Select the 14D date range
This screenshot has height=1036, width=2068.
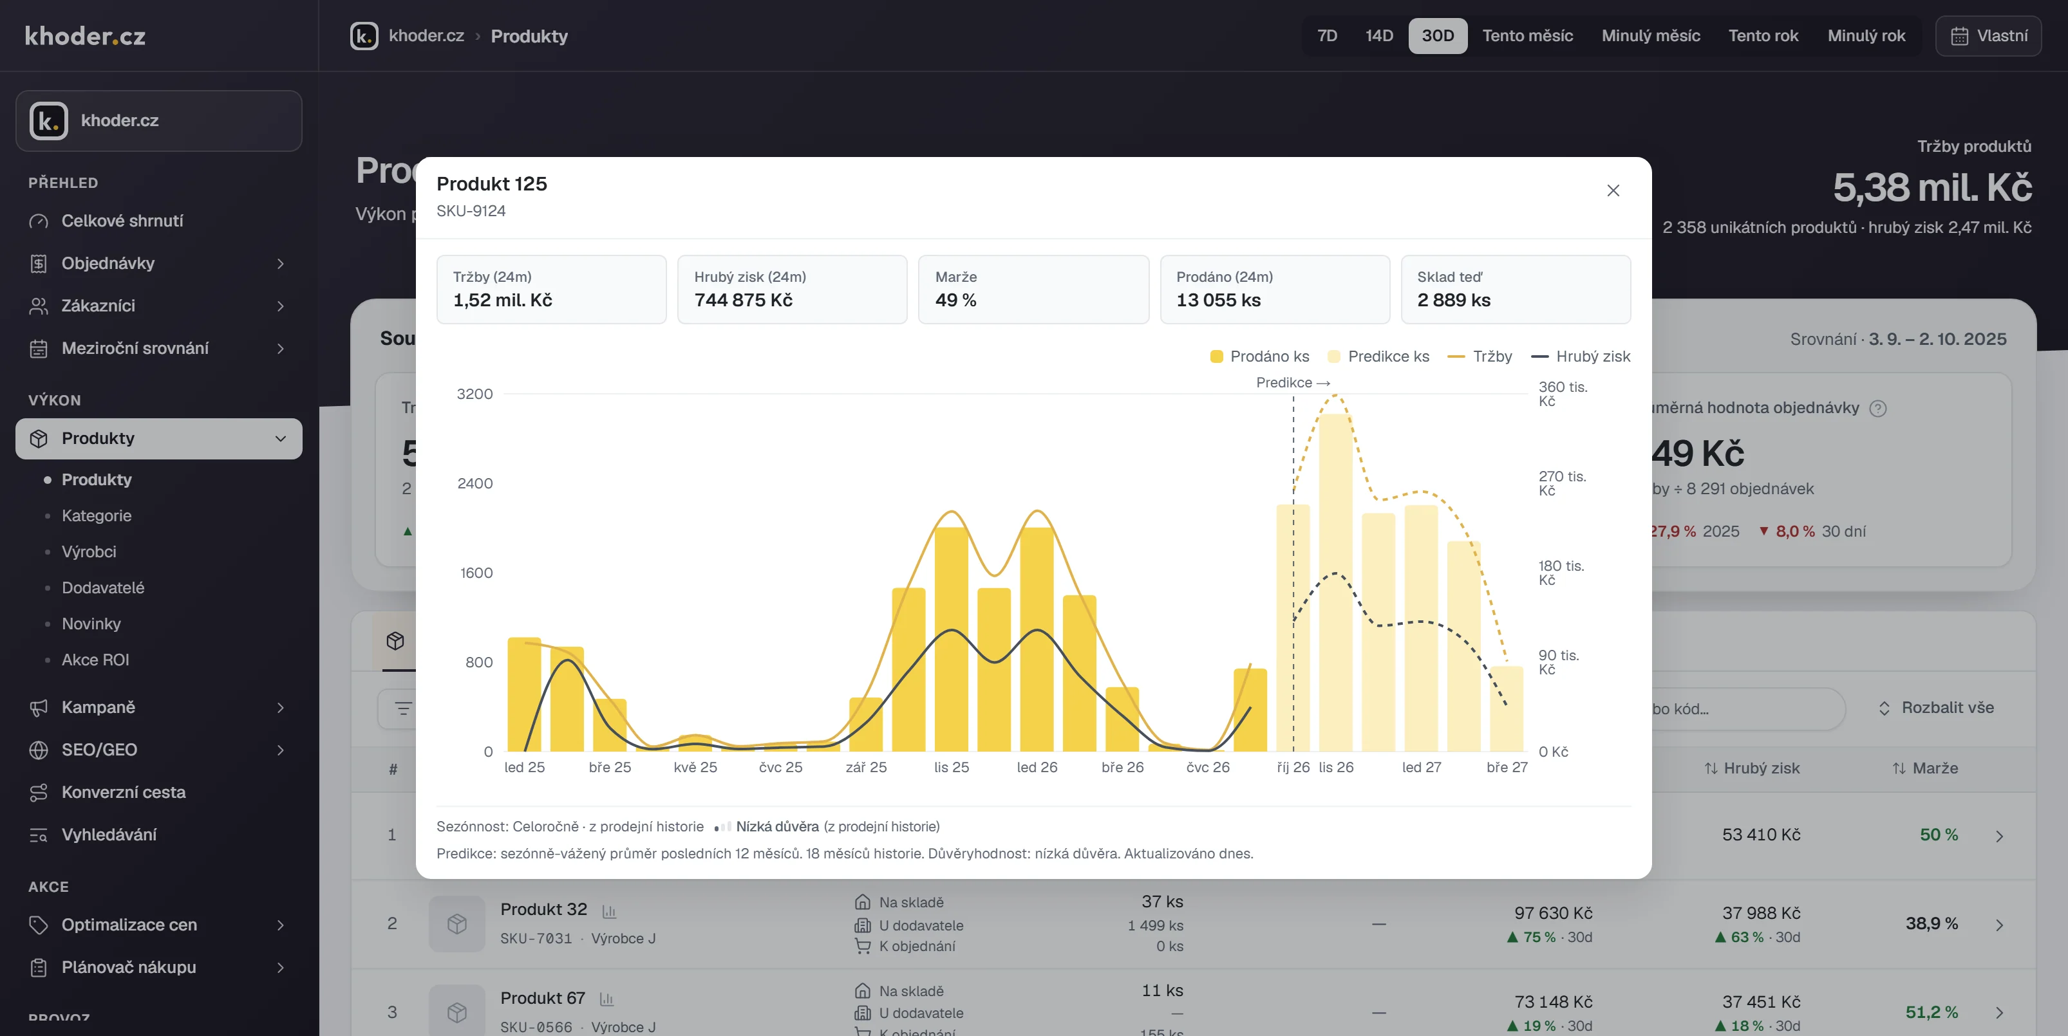[1378, 36]
